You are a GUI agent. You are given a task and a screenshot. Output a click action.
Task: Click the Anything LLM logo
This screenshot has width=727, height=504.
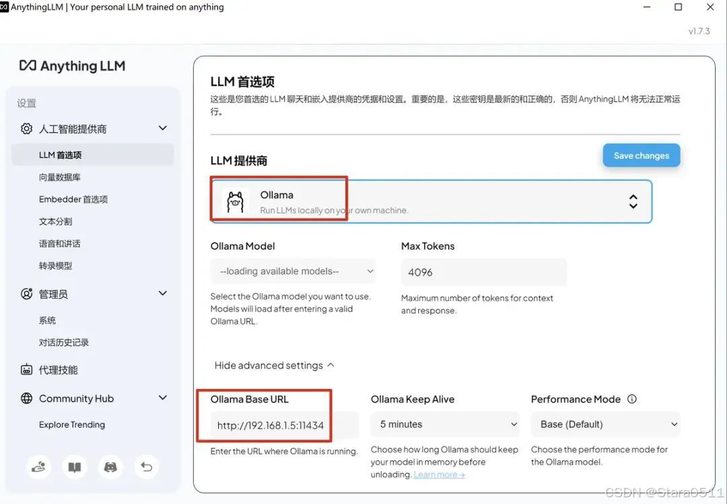(x=72, y=66)
